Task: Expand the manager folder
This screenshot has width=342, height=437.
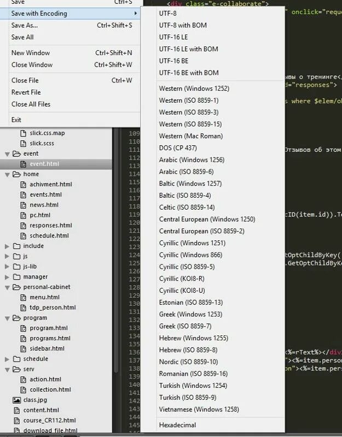Action: point(7,277)
